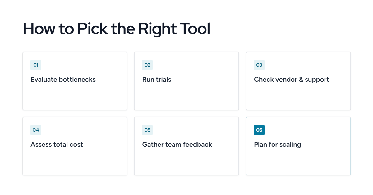Open the vendor & support card's empty area

[298, 97]
